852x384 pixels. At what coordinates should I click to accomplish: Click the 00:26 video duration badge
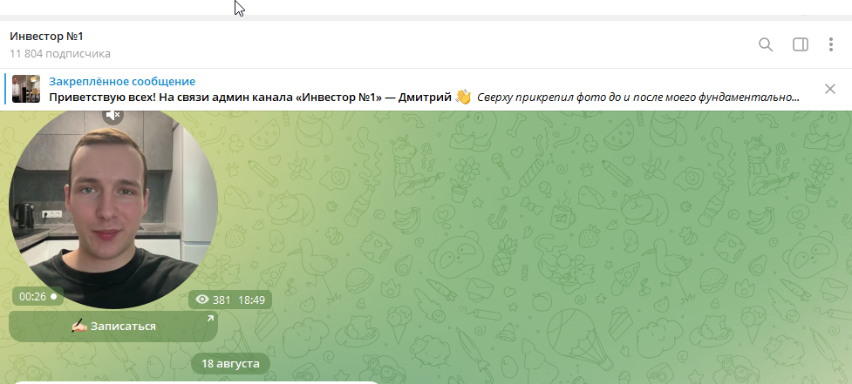(x=37, y=297)
